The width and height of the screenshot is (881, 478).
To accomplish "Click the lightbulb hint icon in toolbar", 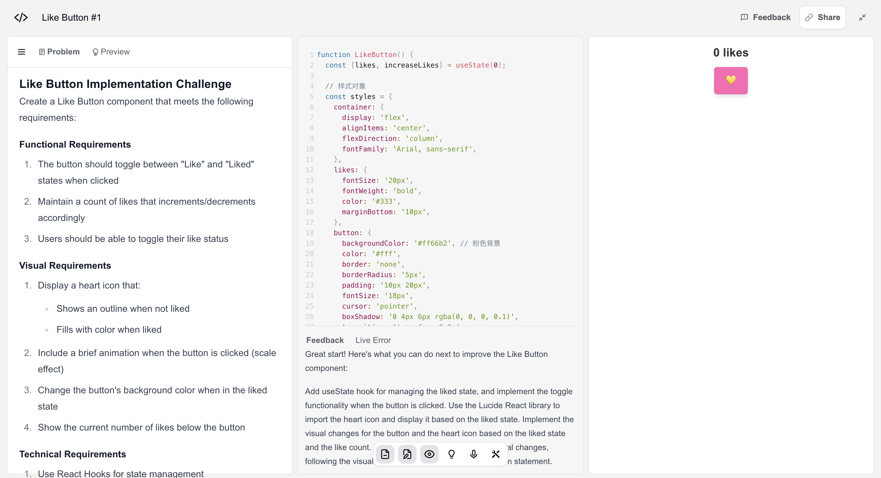I will 452,454.
